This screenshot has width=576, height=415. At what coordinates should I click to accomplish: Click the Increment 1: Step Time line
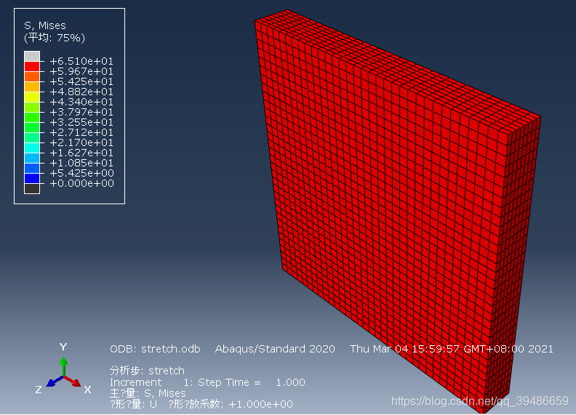coord(207,382)
